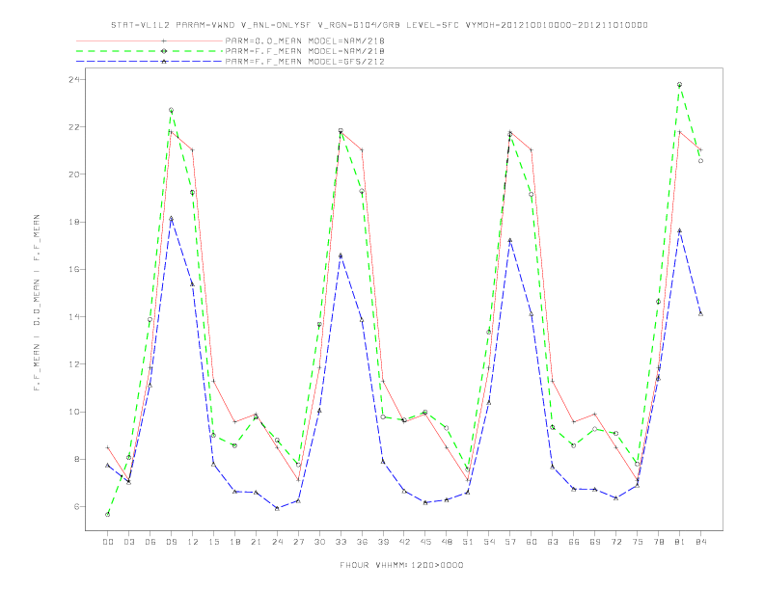The image size is (764, 590).
Task: Click the green dashed line legend sample
Action: tap(150, 51)
